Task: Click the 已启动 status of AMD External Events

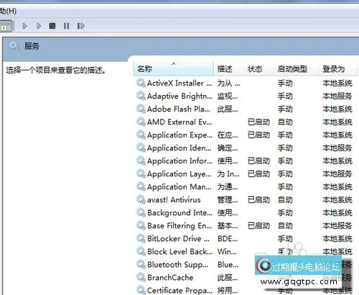Action: pyautogui.click(x=258, y=122)
